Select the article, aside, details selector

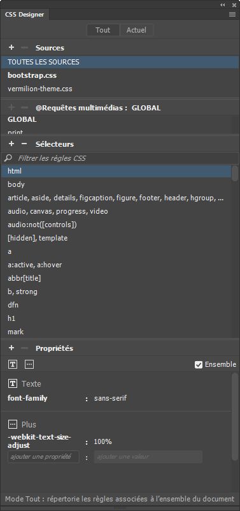116,198
